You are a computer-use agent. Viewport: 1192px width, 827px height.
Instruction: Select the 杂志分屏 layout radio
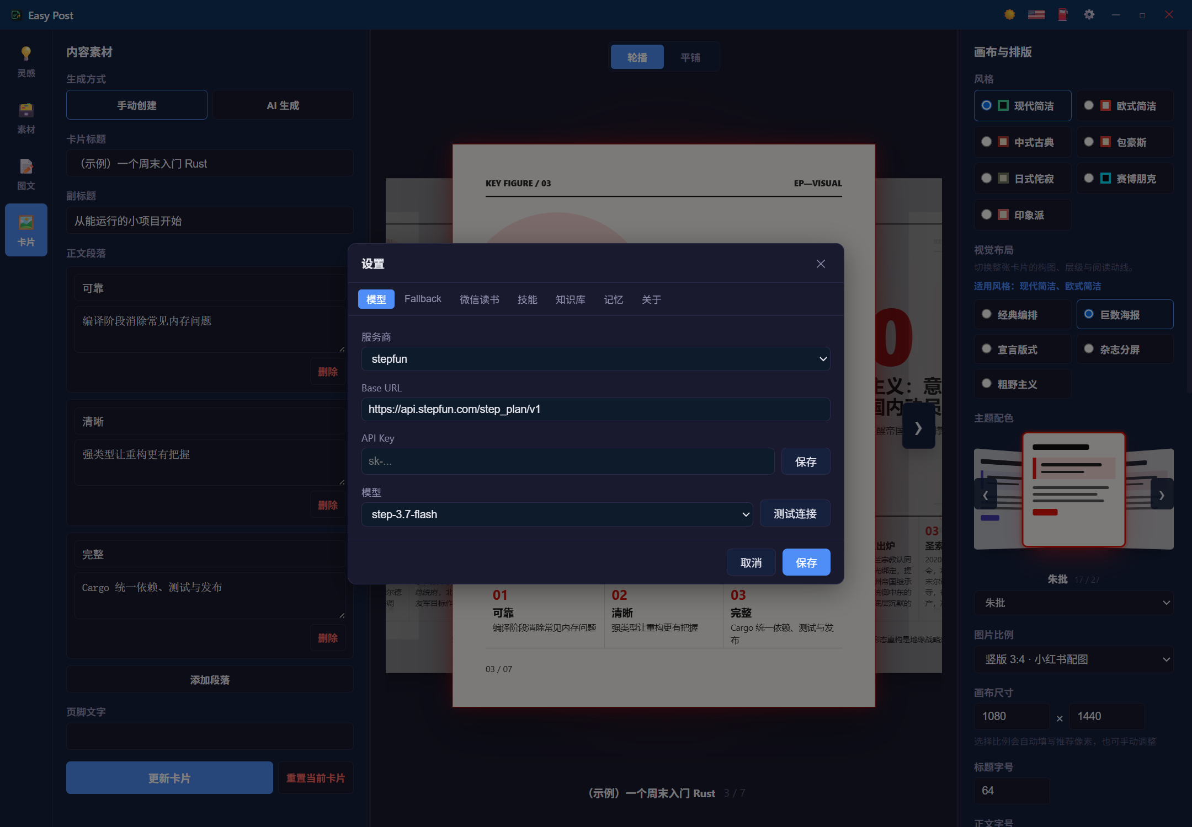click(x=1125, y=349)
